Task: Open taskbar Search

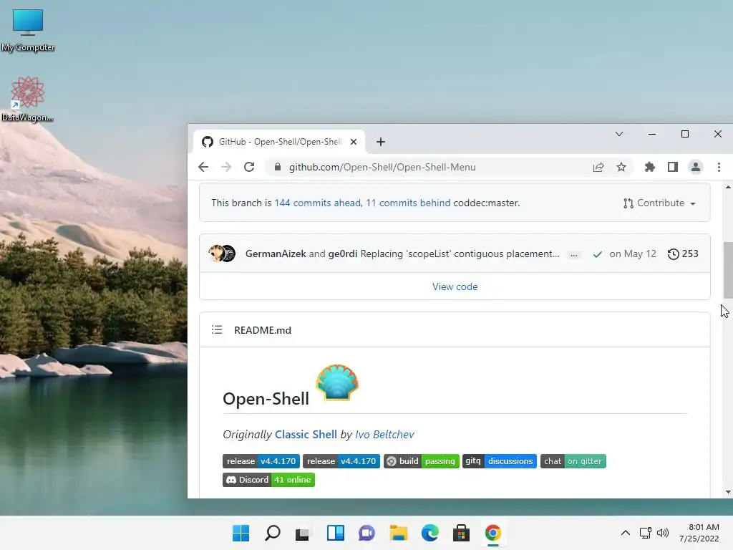Action: coord(273,533)
